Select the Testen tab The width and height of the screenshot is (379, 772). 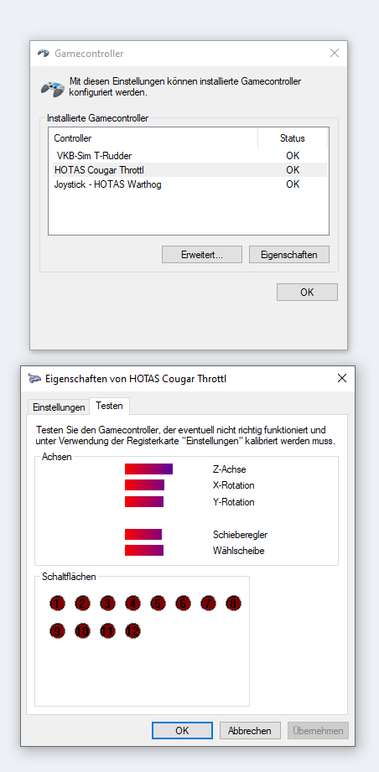point(109,407)
